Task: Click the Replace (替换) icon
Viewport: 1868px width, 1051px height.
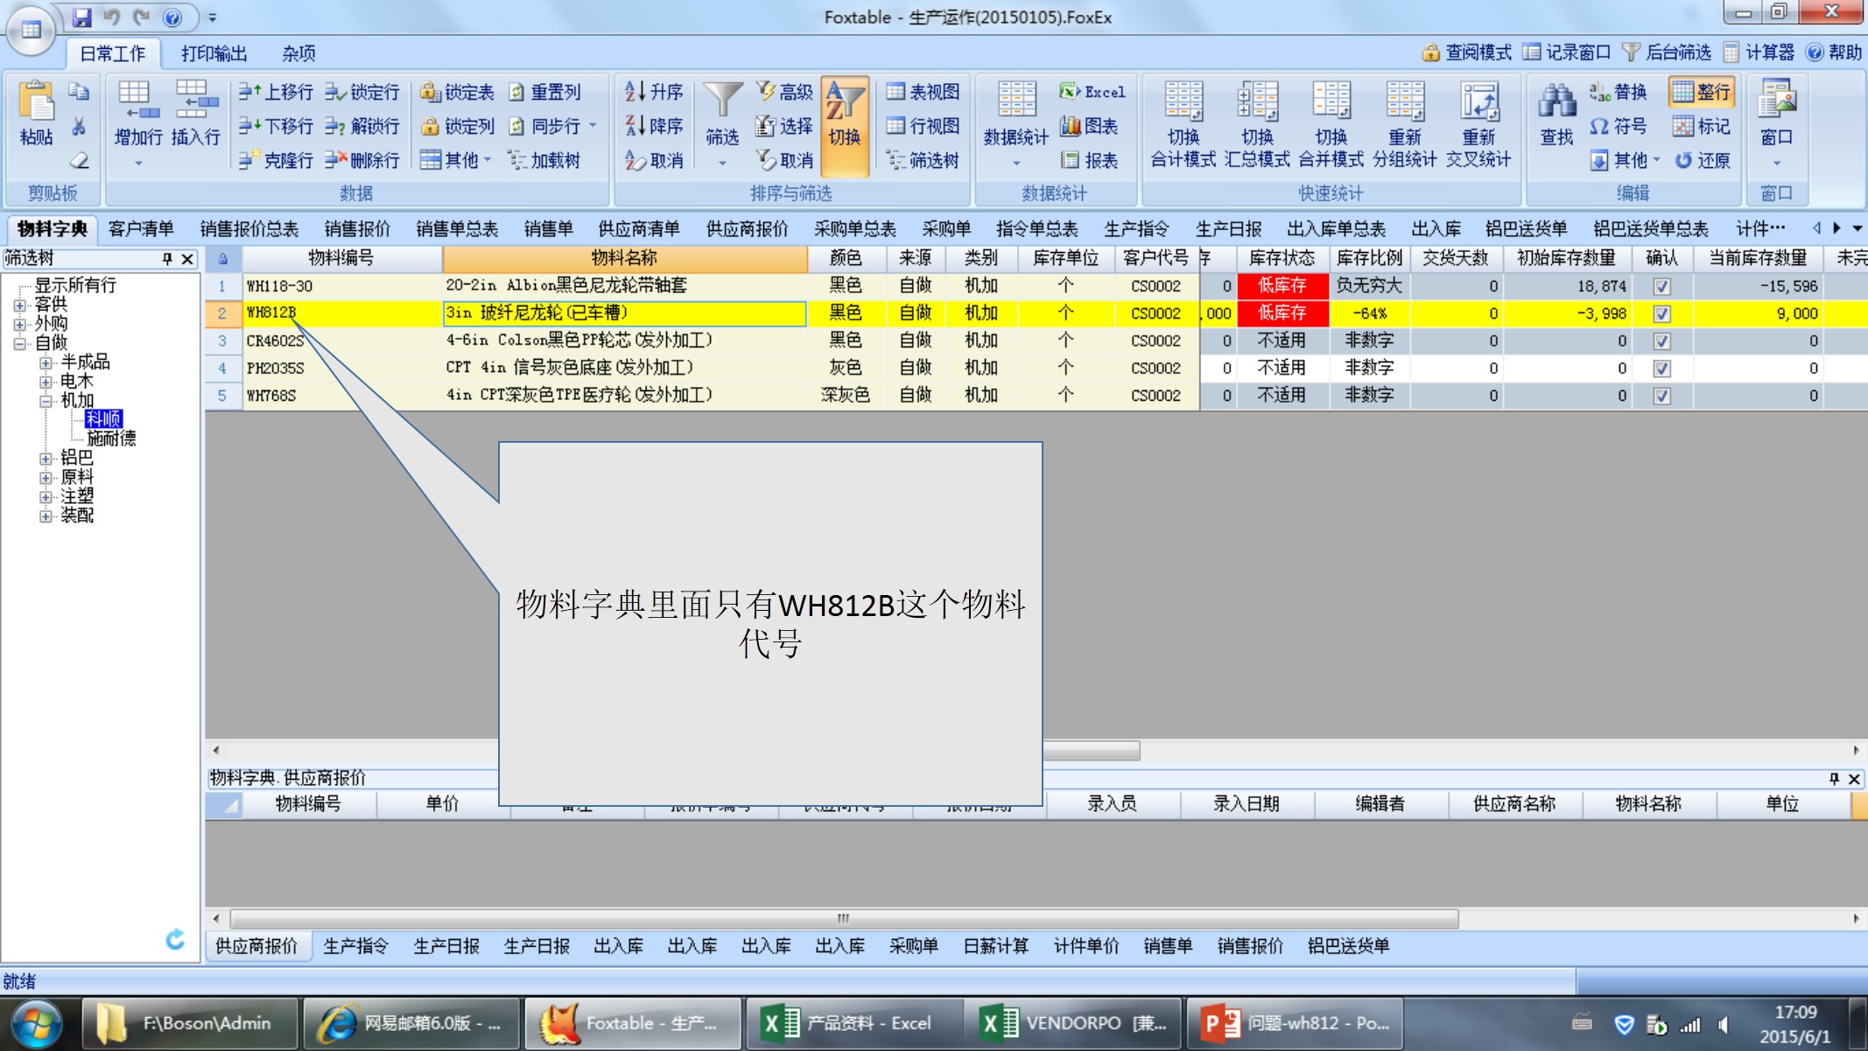Action: pyautogui.click(x=1618, y=92)
